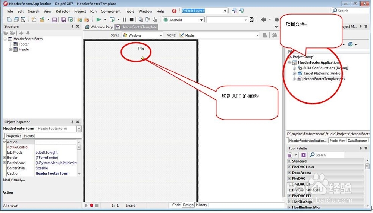Click the Bind Visually link
This screenshot has width=373, height=213.
coord(14,180)
